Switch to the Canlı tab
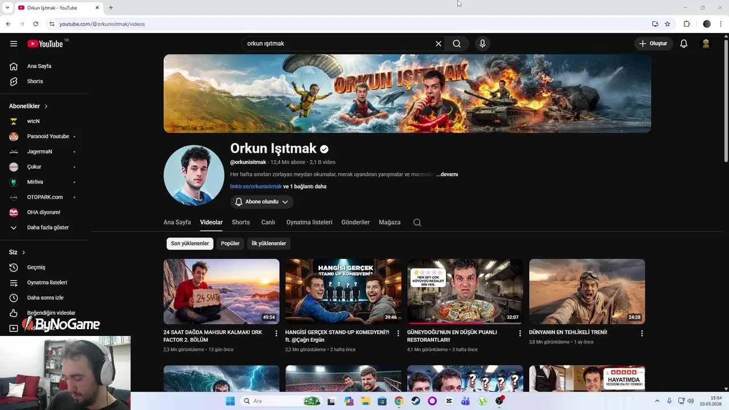This screenshot has width=729, height=410. click(268, 223)
